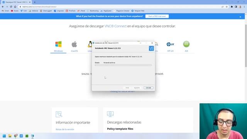Bookmark this page with the star icon
The height and width of the screenshot is (139, 247).
click(x=227, y=7)
